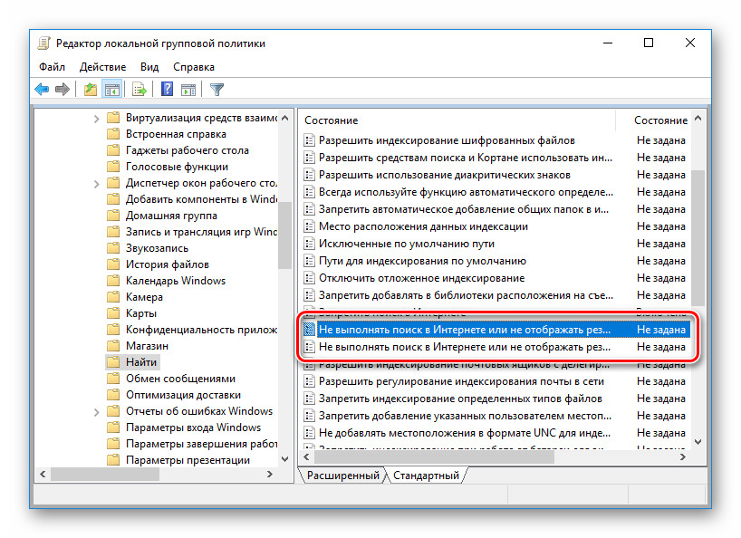
Task: Click the policy list's vertical scrollbar down arrow
Action: coord(698,440)
